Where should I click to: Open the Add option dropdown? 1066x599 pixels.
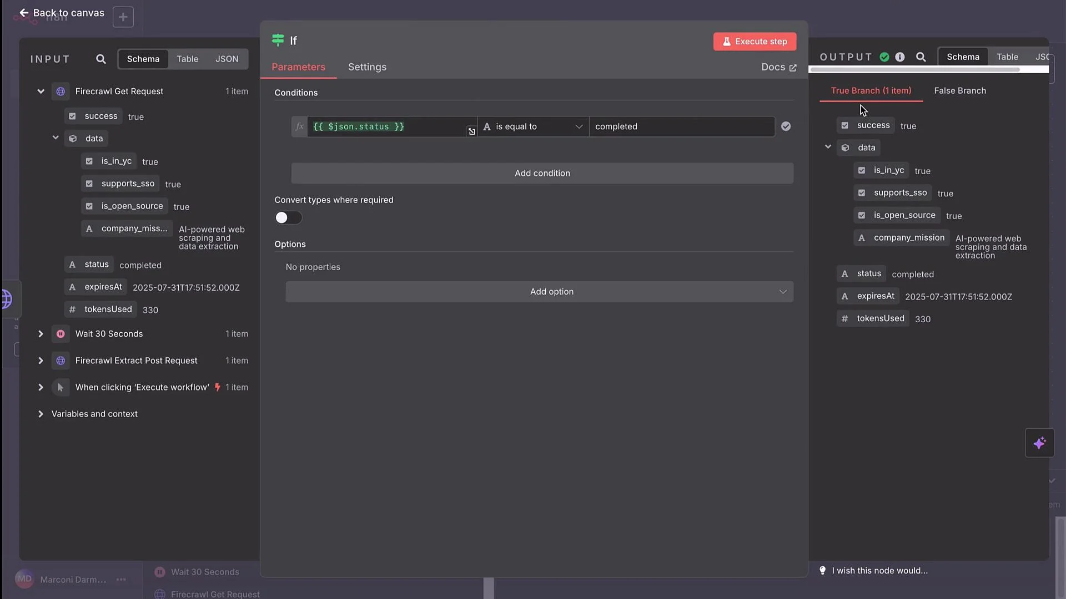[540, 292]
